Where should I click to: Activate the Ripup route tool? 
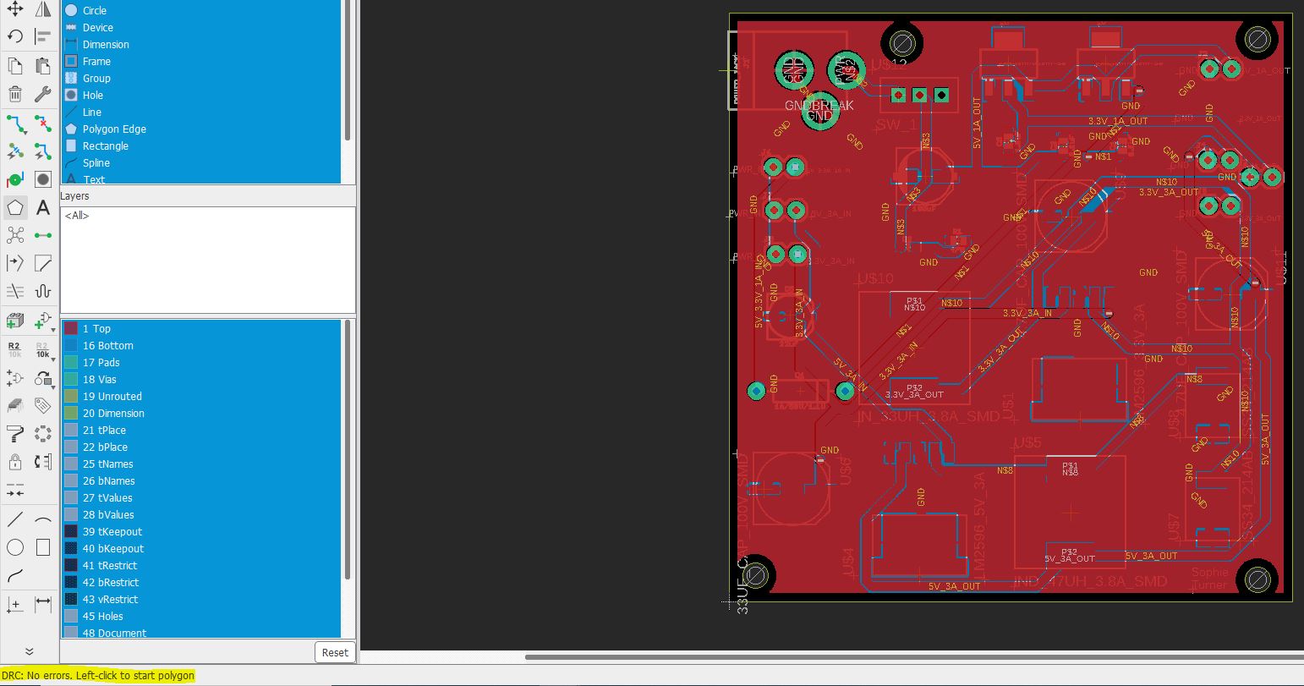[43, 123]
